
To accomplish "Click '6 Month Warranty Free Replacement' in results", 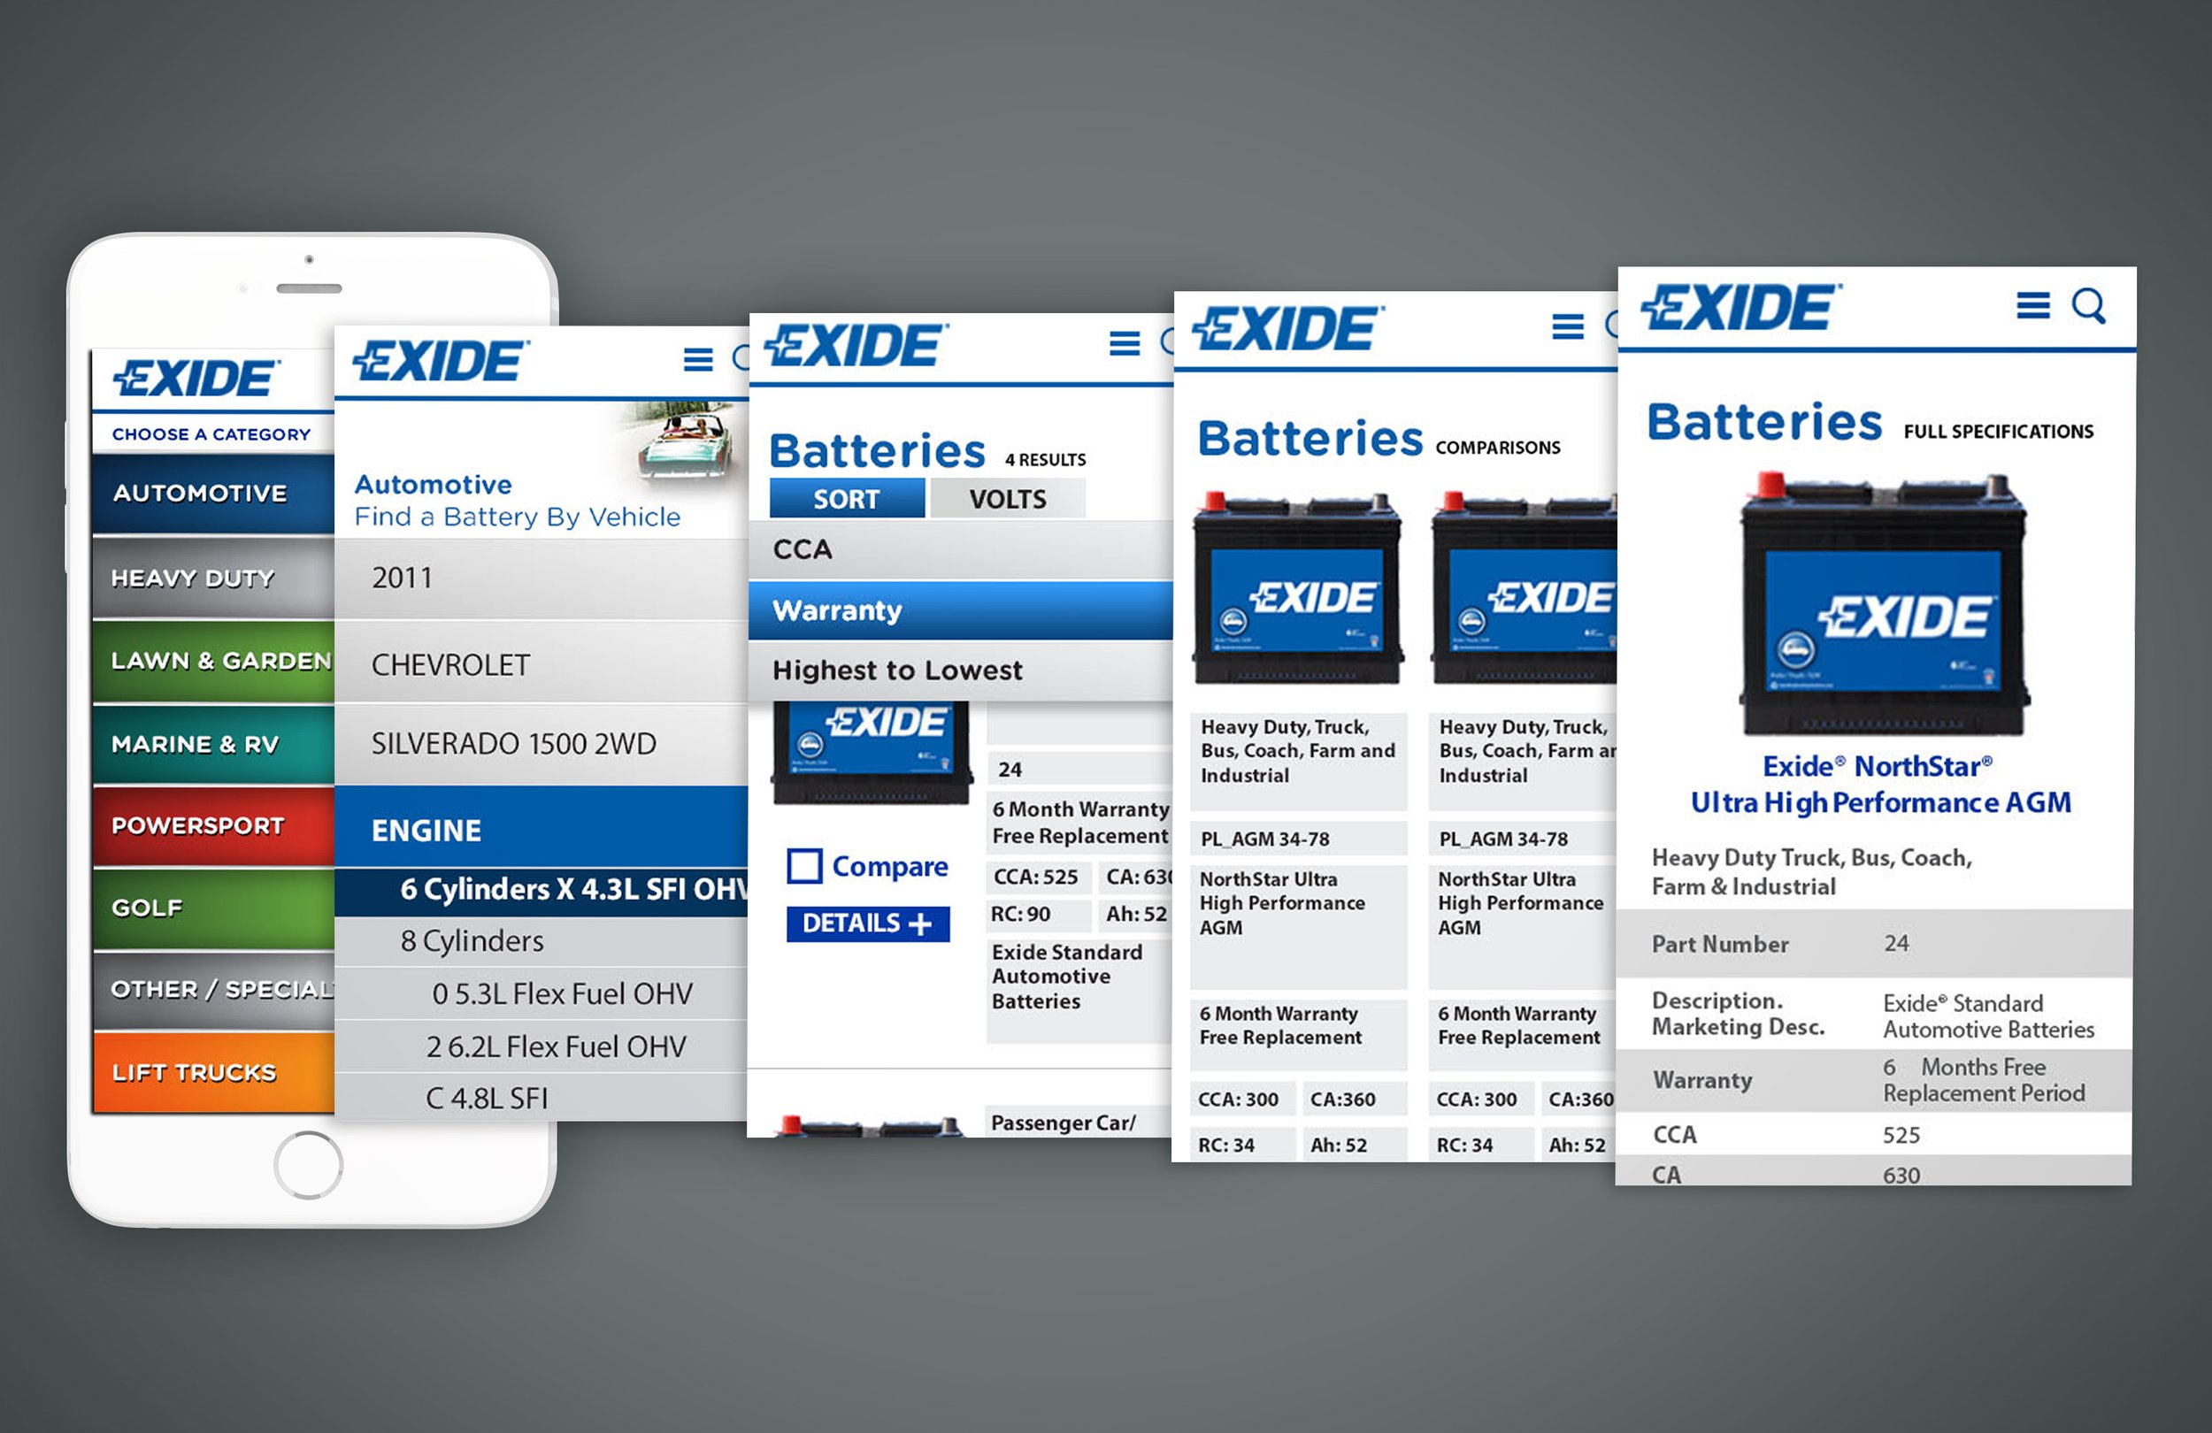I will coord(1080,823).
